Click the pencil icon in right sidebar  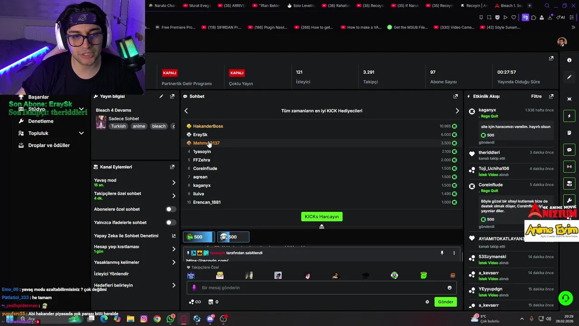tap(569, 77)
